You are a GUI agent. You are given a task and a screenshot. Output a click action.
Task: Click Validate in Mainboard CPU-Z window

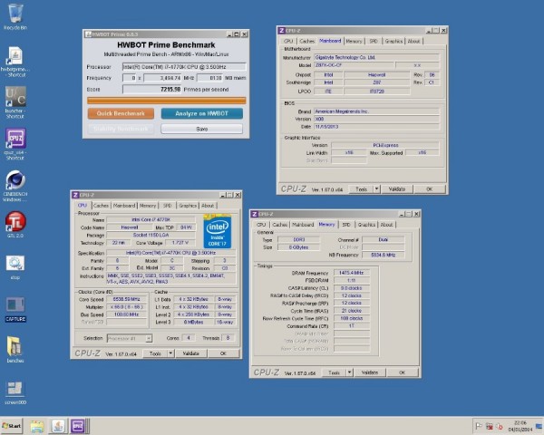pos(396,189)
